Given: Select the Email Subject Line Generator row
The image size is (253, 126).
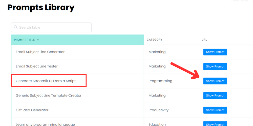Looking at the screenshot, I should (x=77, y=52).
